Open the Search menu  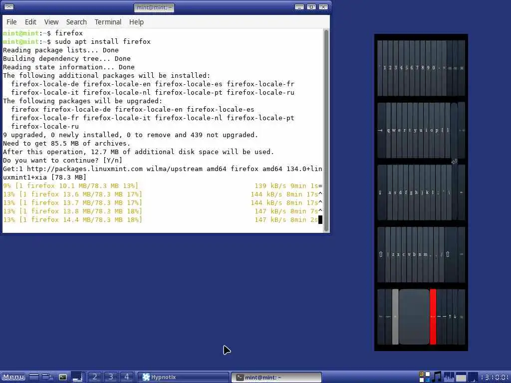click(76, 22)
